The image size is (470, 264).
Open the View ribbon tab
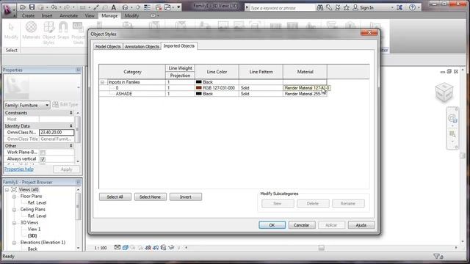tap(90, 15)
